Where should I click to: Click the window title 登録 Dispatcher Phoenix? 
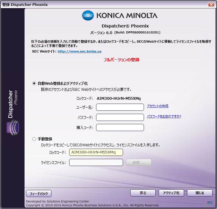25,4
